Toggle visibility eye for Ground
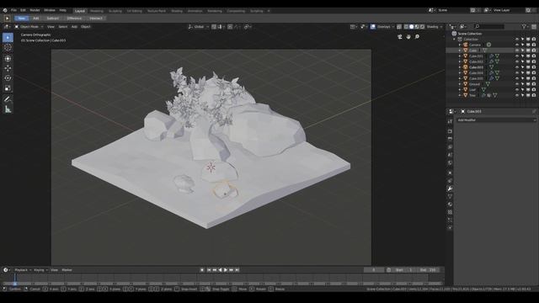 click(517, 84)
